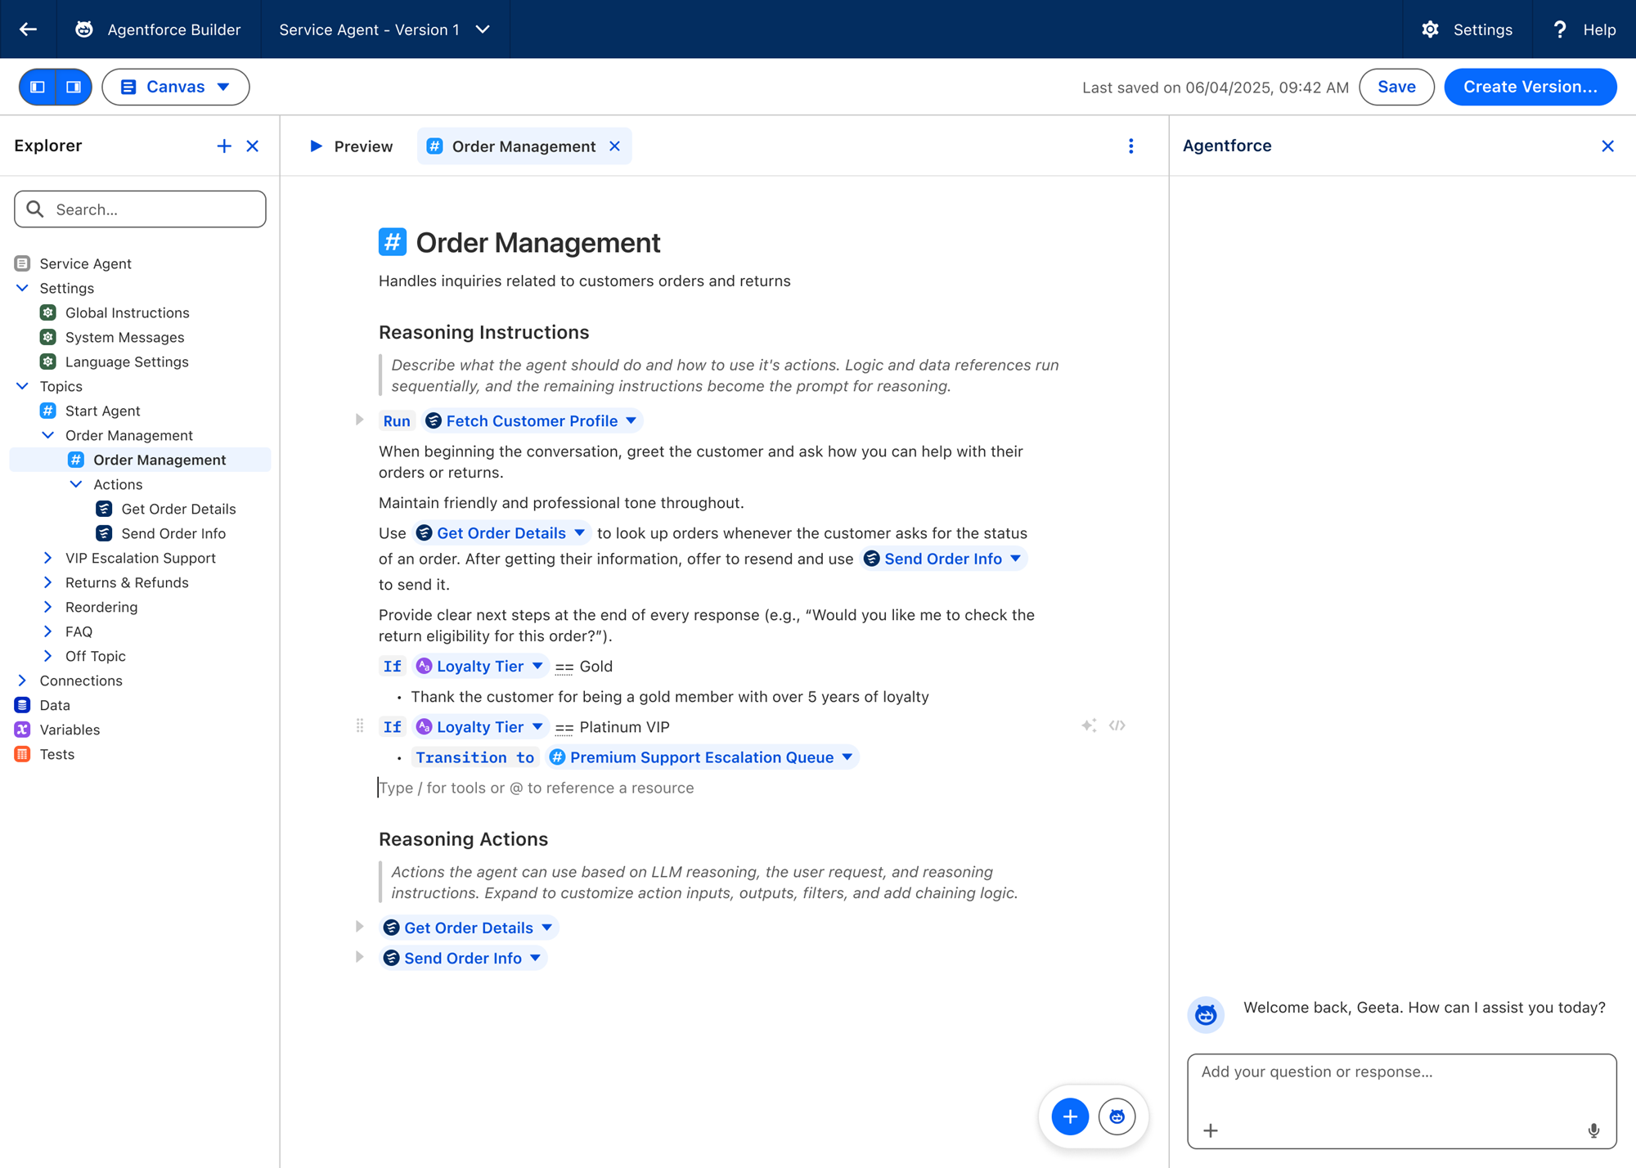1636x1168 pixels.
Task: Expand the Run Fetch Customer Profile step
Action: (x=359, y=420)
